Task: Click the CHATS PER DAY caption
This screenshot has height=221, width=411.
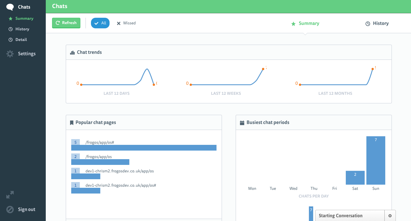Action: [314, 196]
